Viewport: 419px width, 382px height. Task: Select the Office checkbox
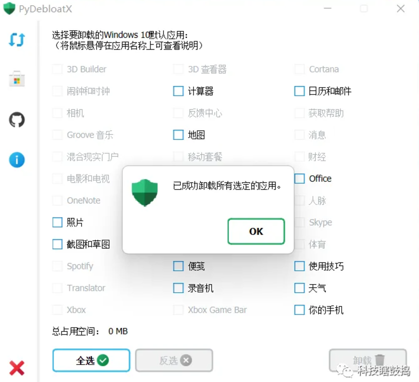(299, 178)
